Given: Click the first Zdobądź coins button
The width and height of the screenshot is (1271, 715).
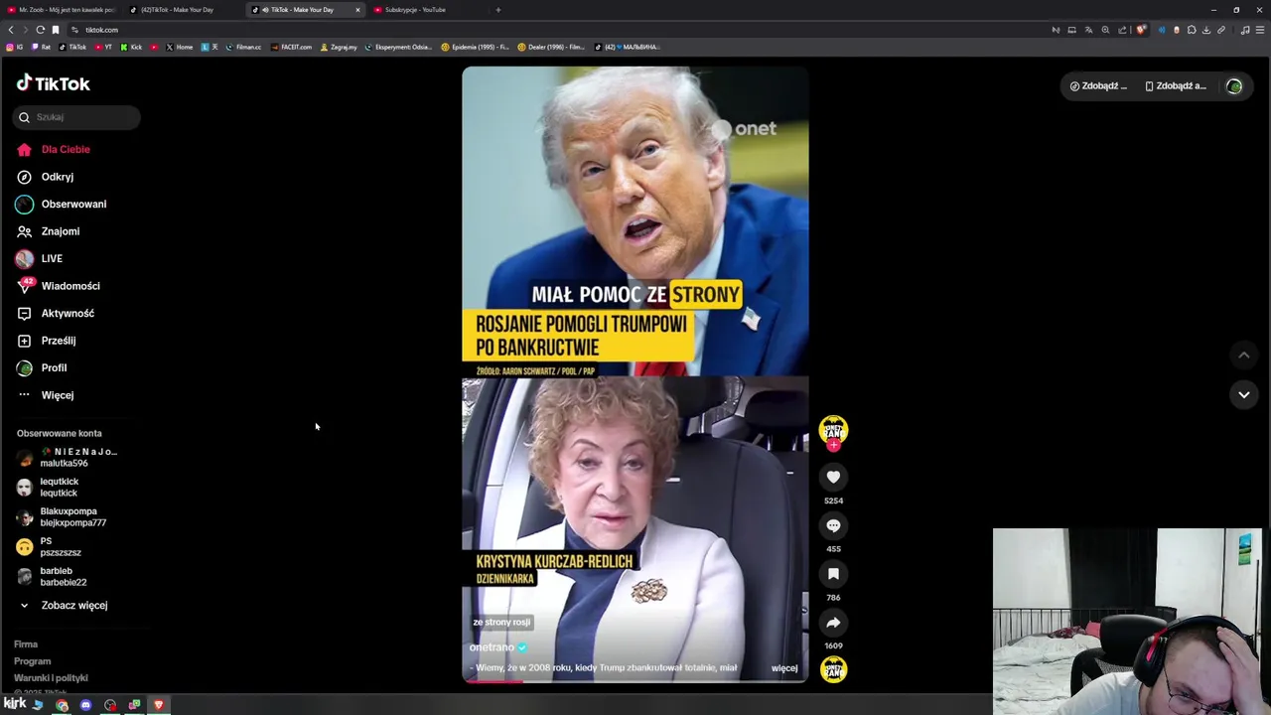Looking at the screenshot, I should point(1098,86).
